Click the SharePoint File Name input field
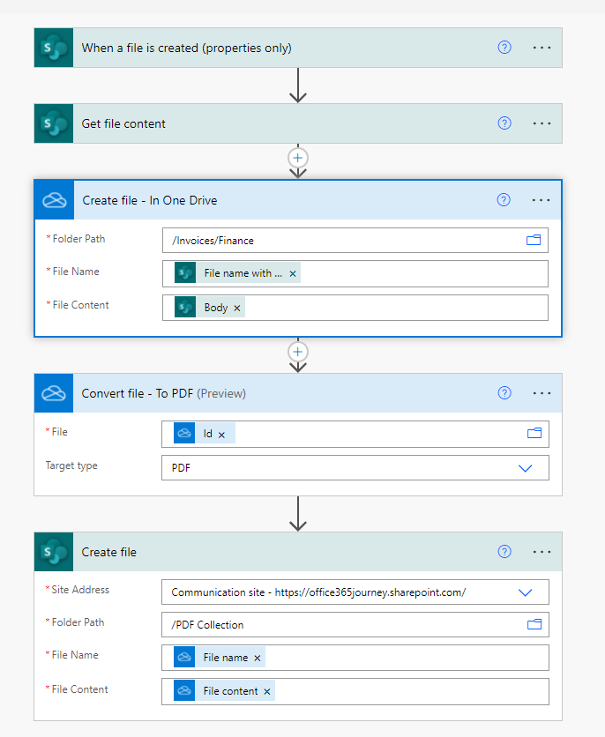 [x=355, y=658]
